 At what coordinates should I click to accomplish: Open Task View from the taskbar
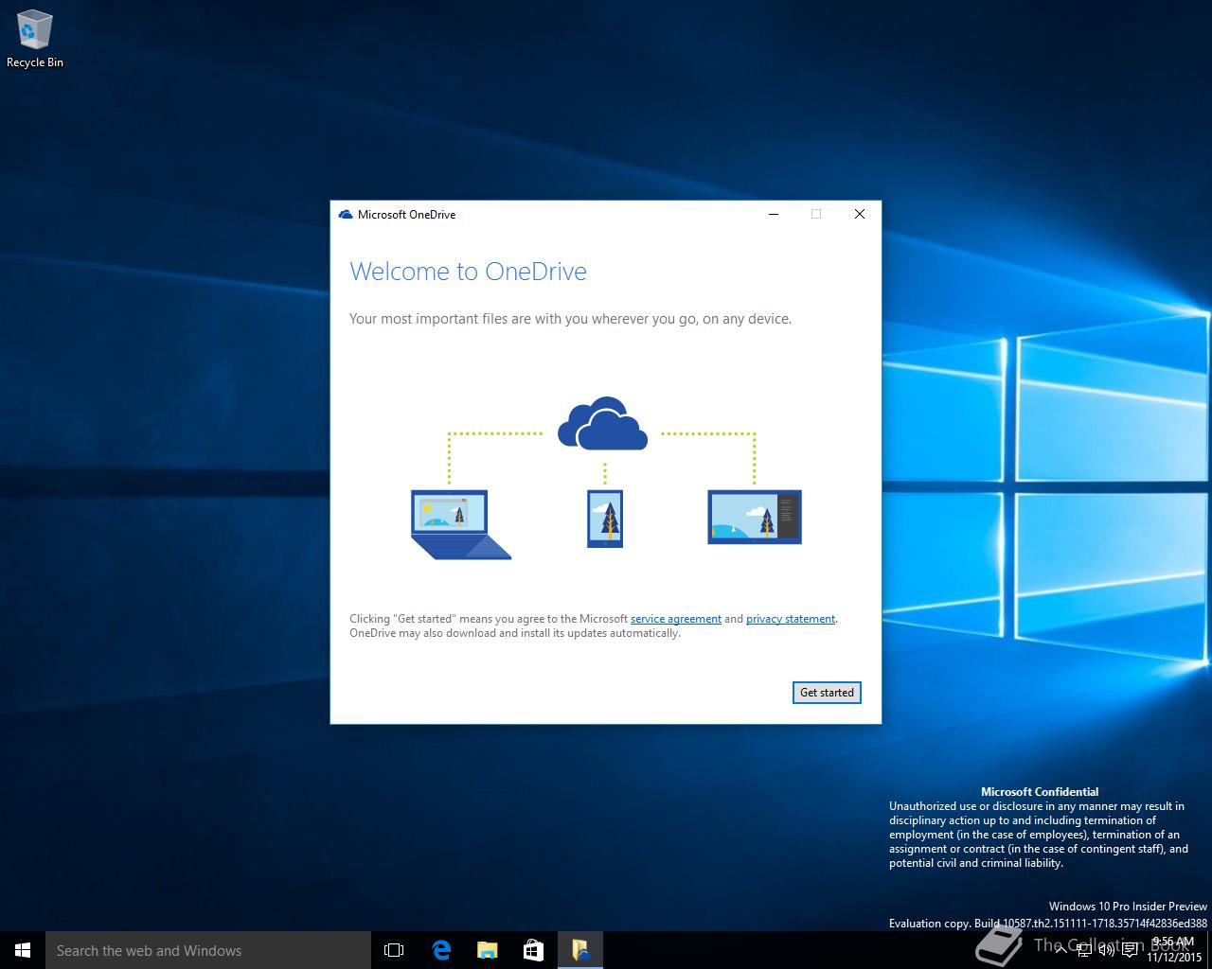[394, 950]
